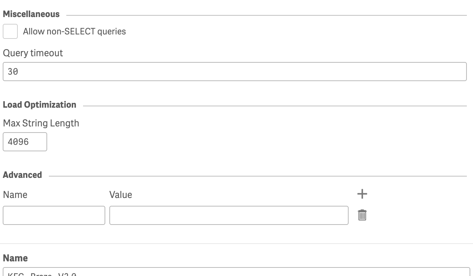Viewport: 473px width, 276px height.
Task: Click the bold Name label at the bottom
Action: 15,258
